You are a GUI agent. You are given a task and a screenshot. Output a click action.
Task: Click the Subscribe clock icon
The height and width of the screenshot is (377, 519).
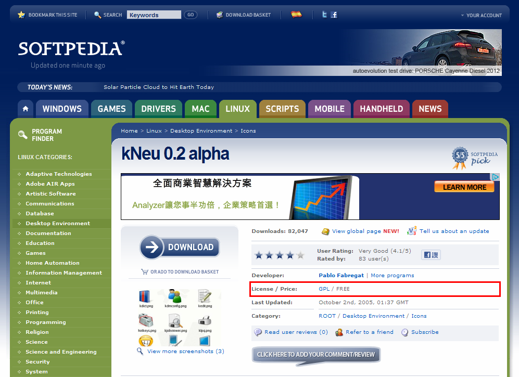(404, 332)
